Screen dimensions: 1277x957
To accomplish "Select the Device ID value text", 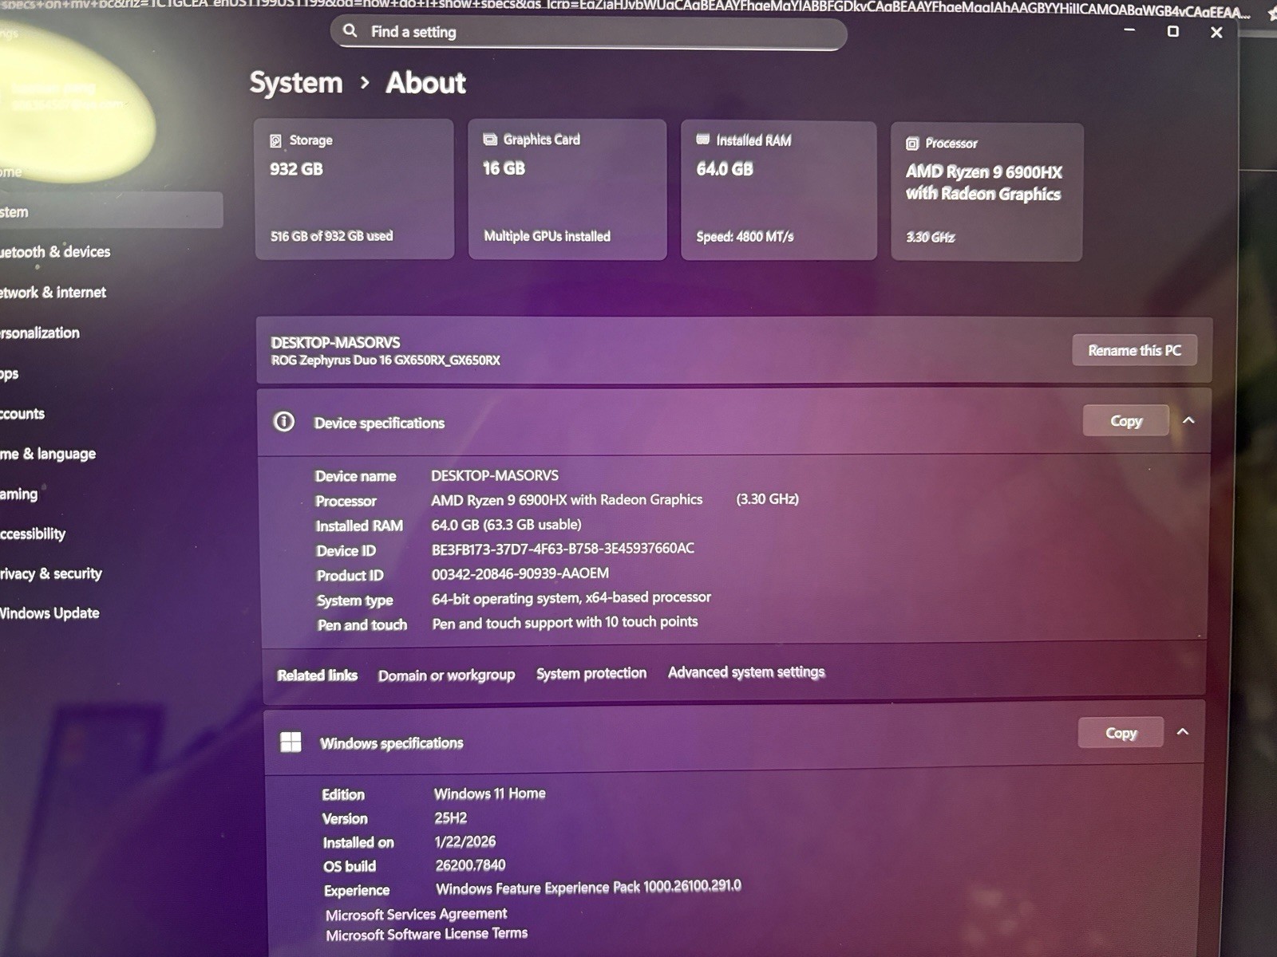I will pos(563,549).
